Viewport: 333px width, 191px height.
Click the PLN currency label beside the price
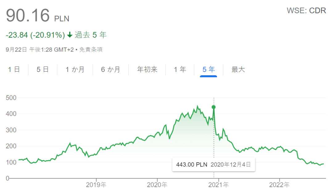(62, 19)
